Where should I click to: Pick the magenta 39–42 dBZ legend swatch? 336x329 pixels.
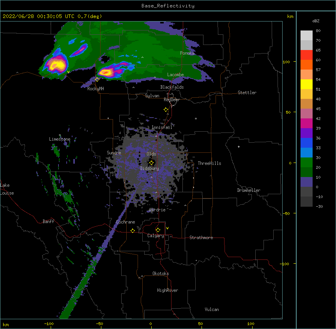tap(306, 123)
